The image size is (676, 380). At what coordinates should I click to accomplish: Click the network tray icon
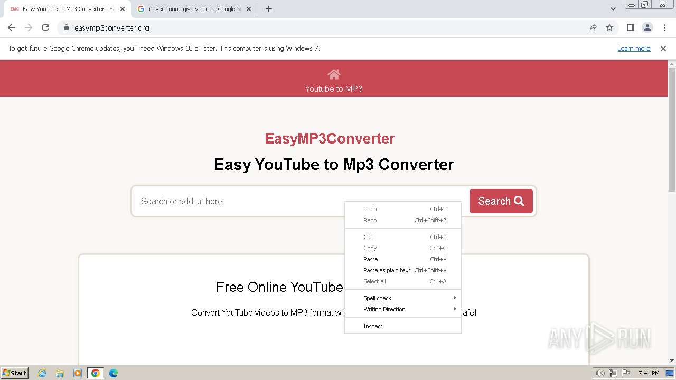coord(613,373)
